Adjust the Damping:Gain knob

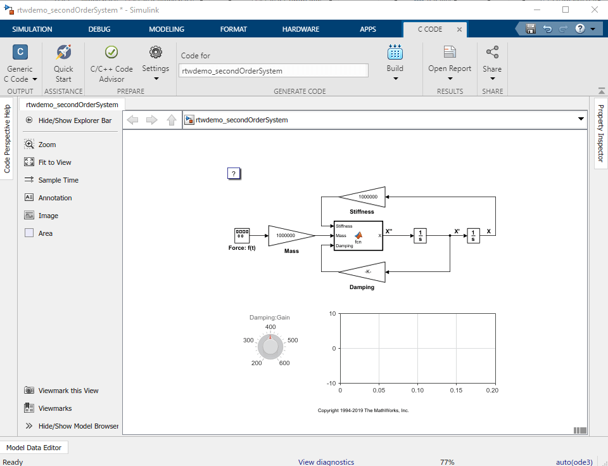[x=270, y=346]
